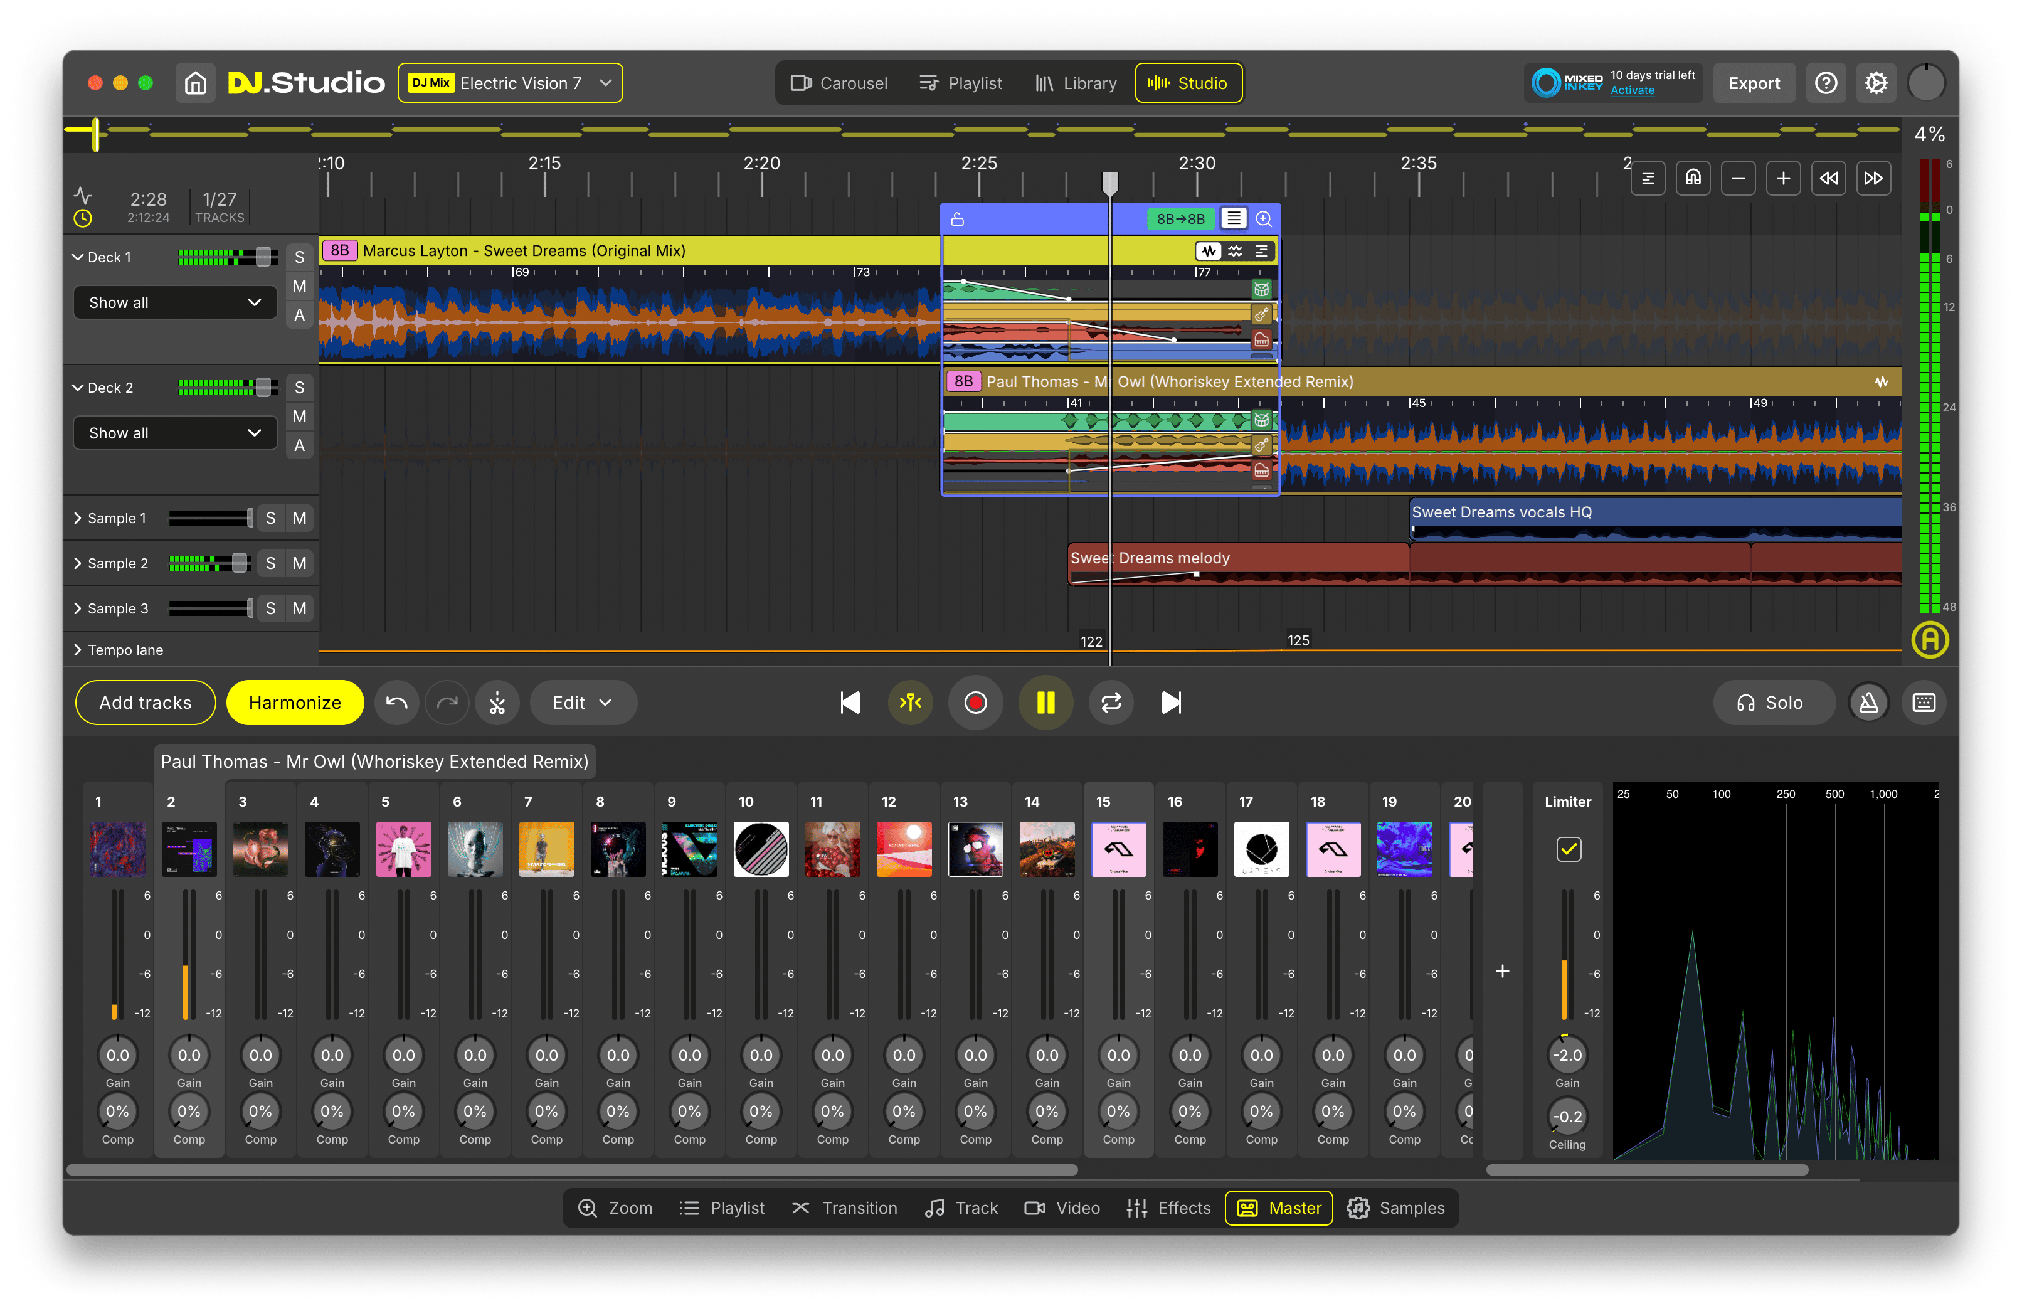
Task: Mute Sample 1 track
Action: tap(299, 518)
